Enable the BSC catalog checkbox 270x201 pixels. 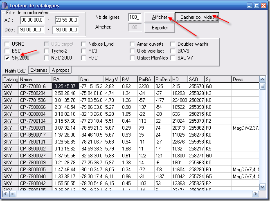point(7,51)
